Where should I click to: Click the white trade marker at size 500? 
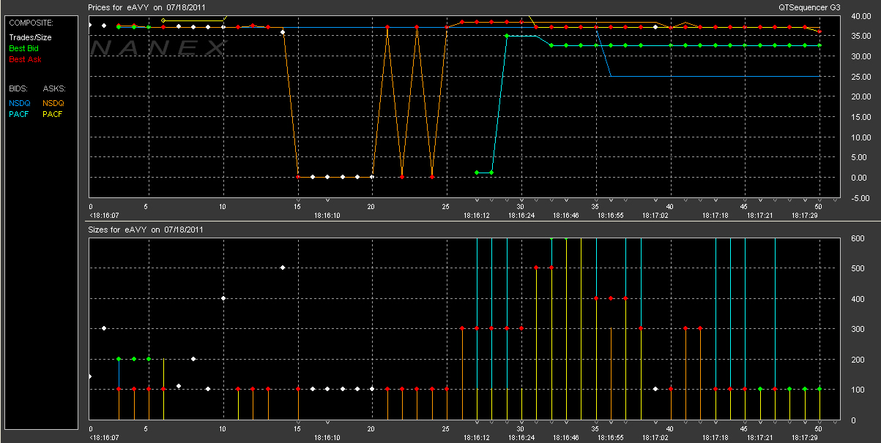coord(283,268)
